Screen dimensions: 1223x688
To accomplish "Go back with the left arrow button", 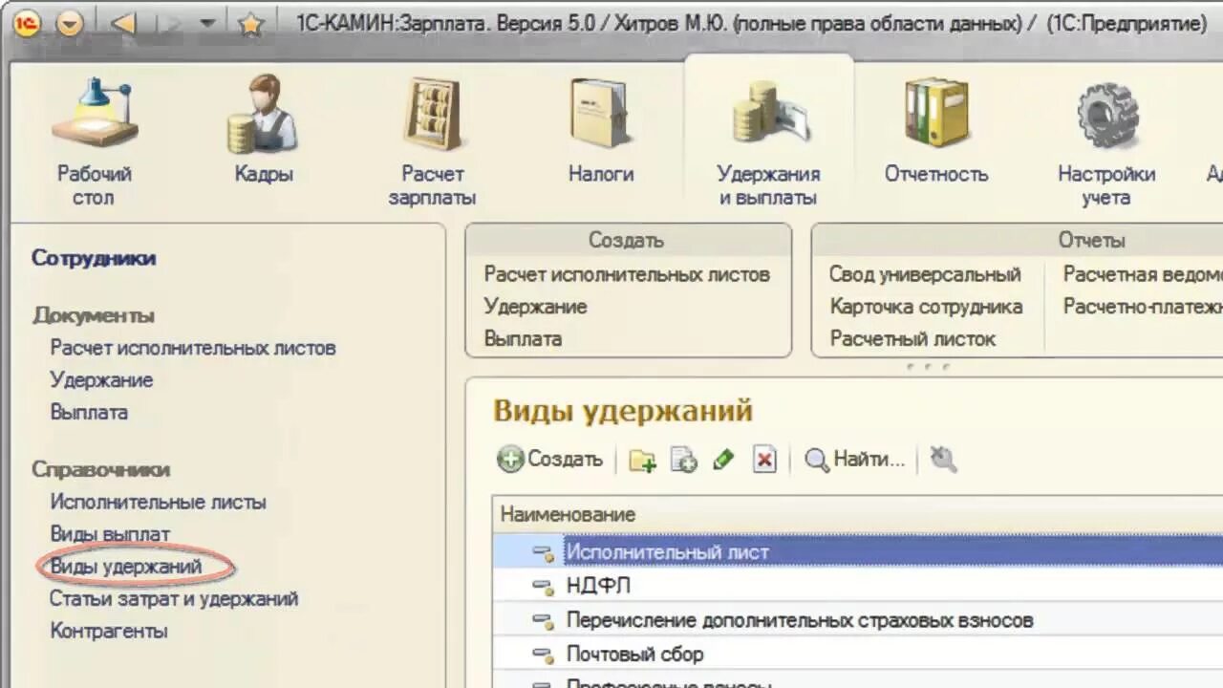I will (x=123, y=24).
